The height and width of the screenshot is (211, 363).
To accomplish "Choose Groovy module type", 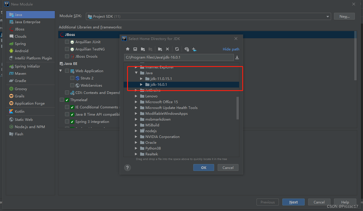I will (30, 89).
